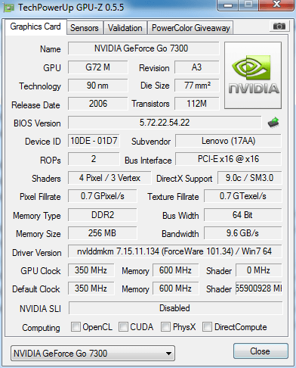Click the BIOS Version field
296x368 pixels.
165,123
